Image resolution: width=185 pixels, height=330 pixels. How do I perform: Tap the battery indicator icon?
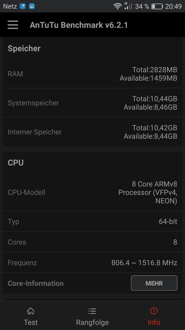(x=157, y=6)
